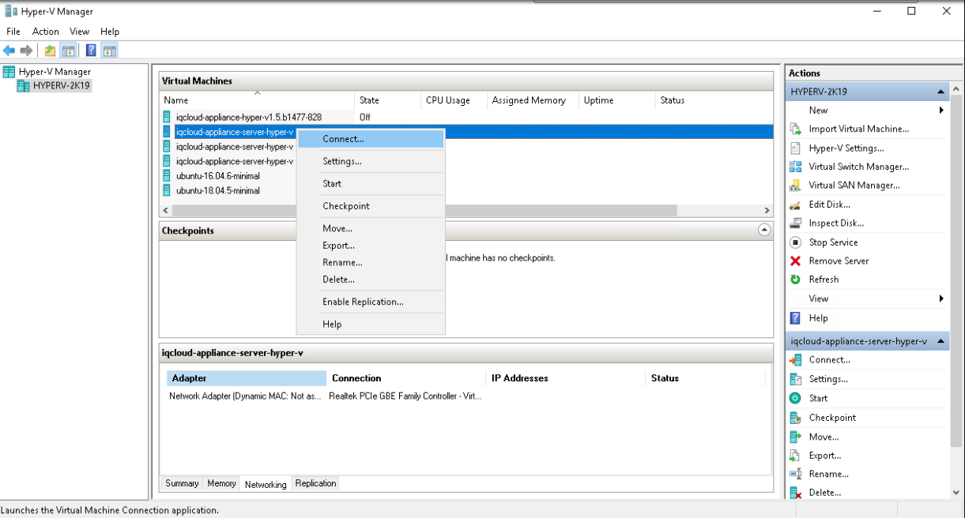Click the VM list scroll-right arrow
This screenshot has height=518, width=965.
pyautogui.click(x=766, y=211)
